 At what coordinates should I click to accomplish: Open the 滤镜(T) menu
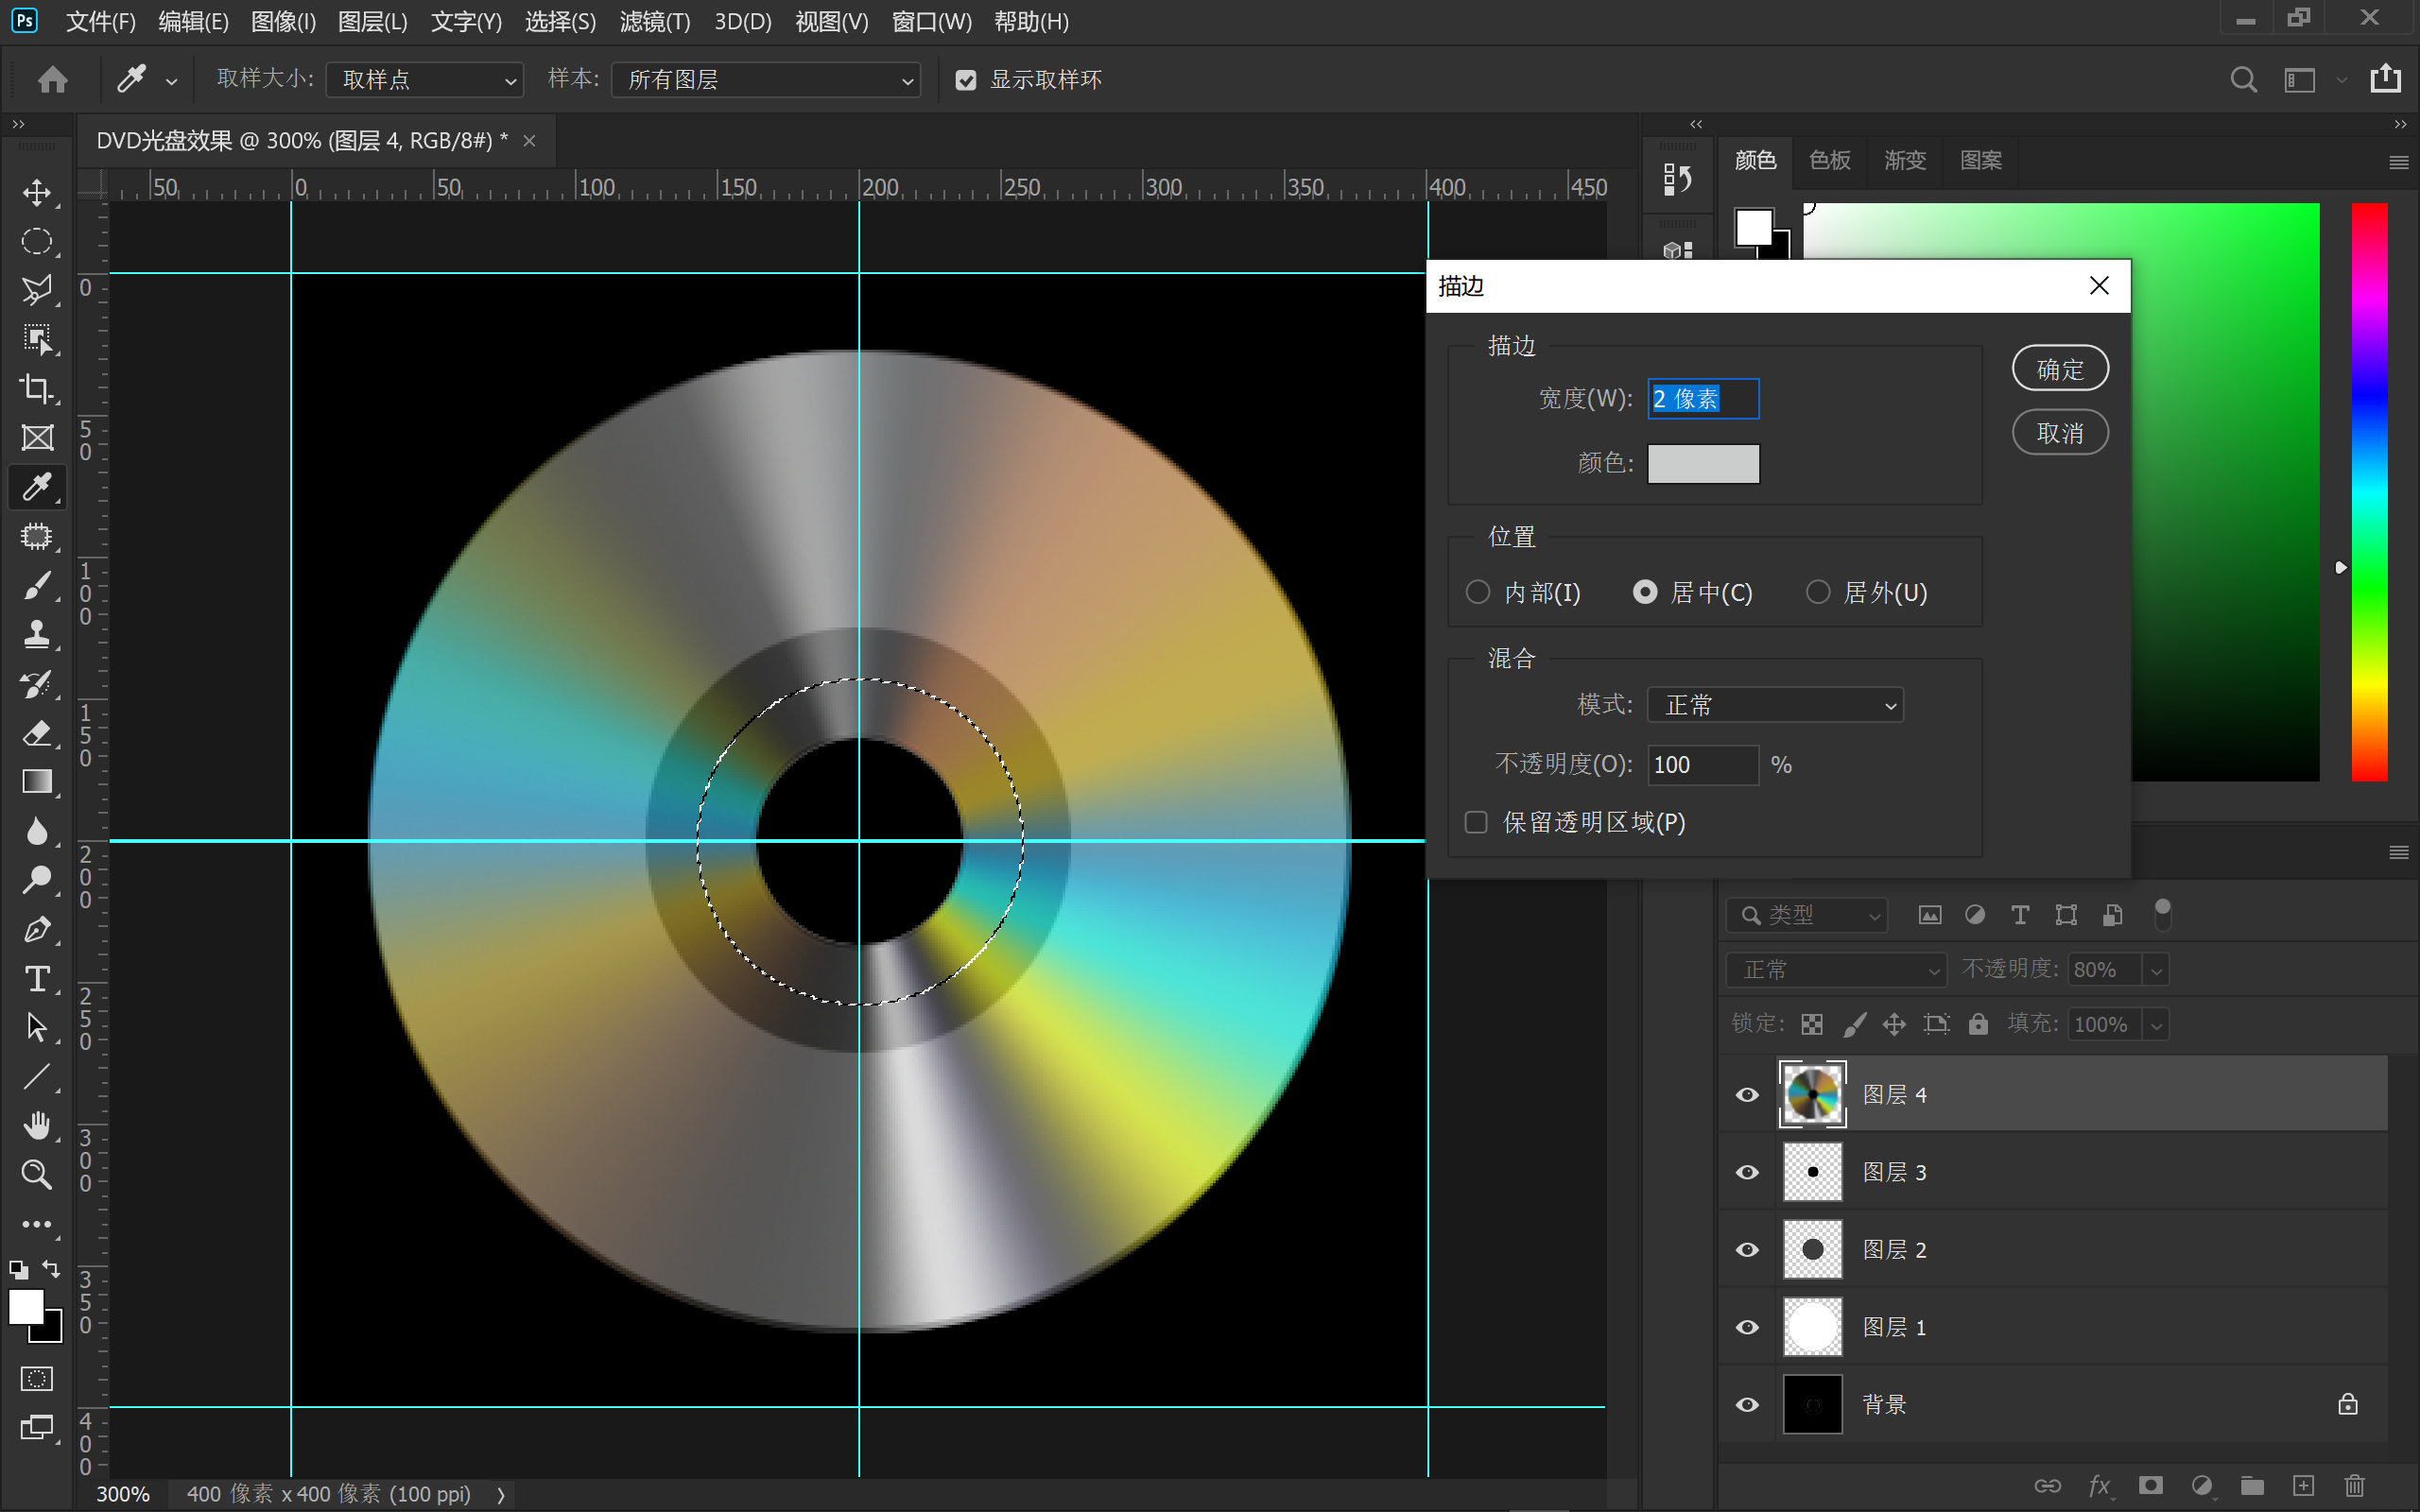(x=654, y=22)
